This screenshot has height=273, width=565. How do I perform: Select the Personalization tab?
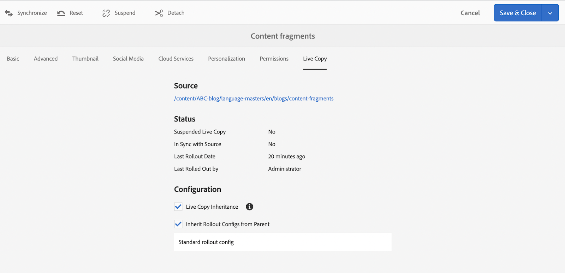[x=226, y=59]
